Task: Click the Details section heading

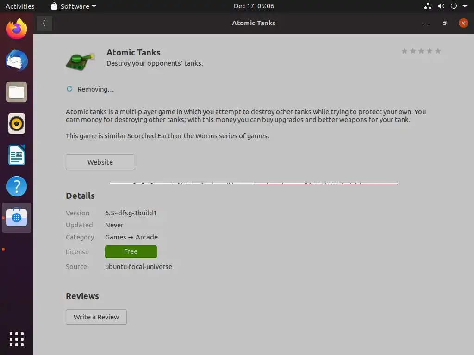Action: (81, 196)
